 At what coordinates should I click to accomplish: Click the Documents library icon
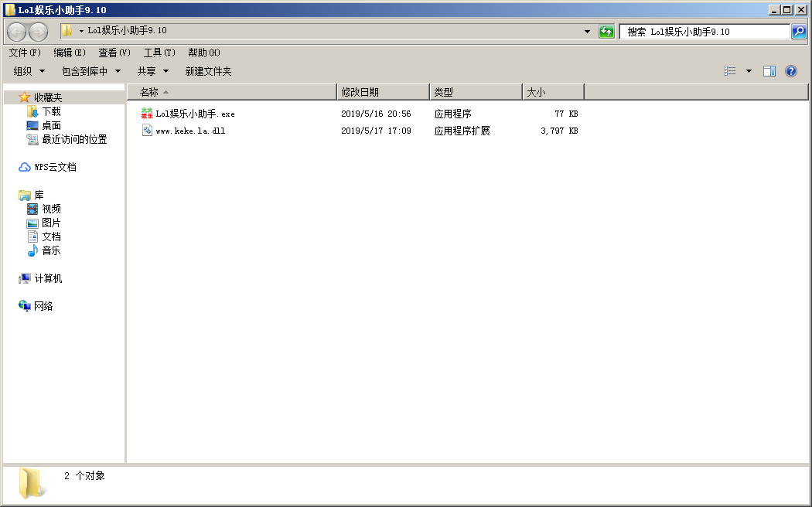tap(32, 237)
